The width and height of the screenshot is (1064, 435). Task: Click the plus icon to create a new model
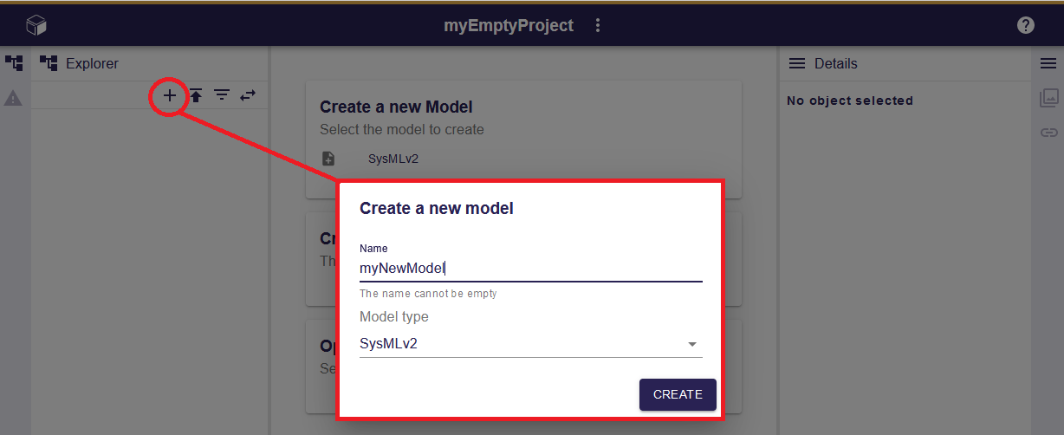click(x=170, y=95)
